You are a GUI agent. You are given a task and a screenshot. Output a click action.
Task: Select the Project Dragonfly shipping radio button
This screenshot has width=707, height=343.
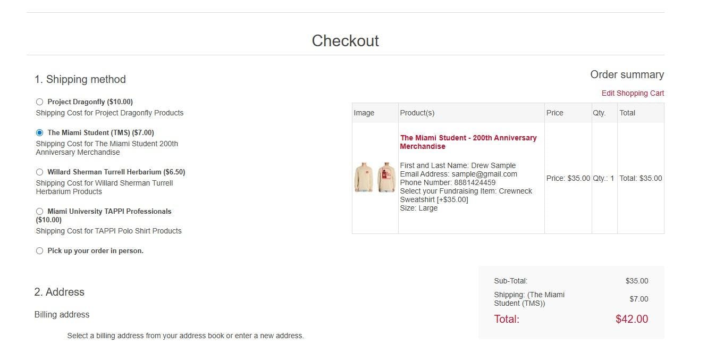coord(39,102)
